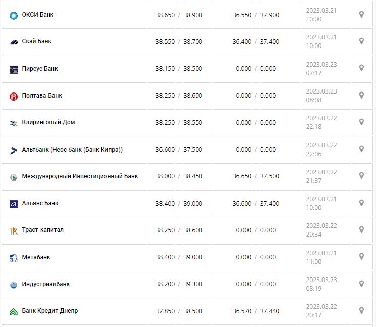
Task: Click Международный Инвестиционный Банк name
Action: 80,176
